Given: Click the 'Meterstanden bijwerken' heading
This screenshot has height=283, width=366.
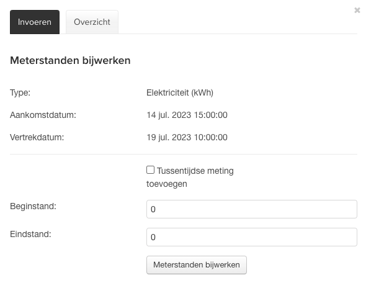Looking at the screenshot, I should (x=70, y=60).
